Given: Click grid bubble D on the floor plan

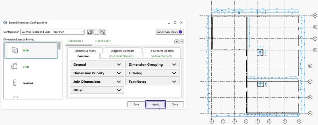Looking at the screenshot, I should (x=310, y=66).
